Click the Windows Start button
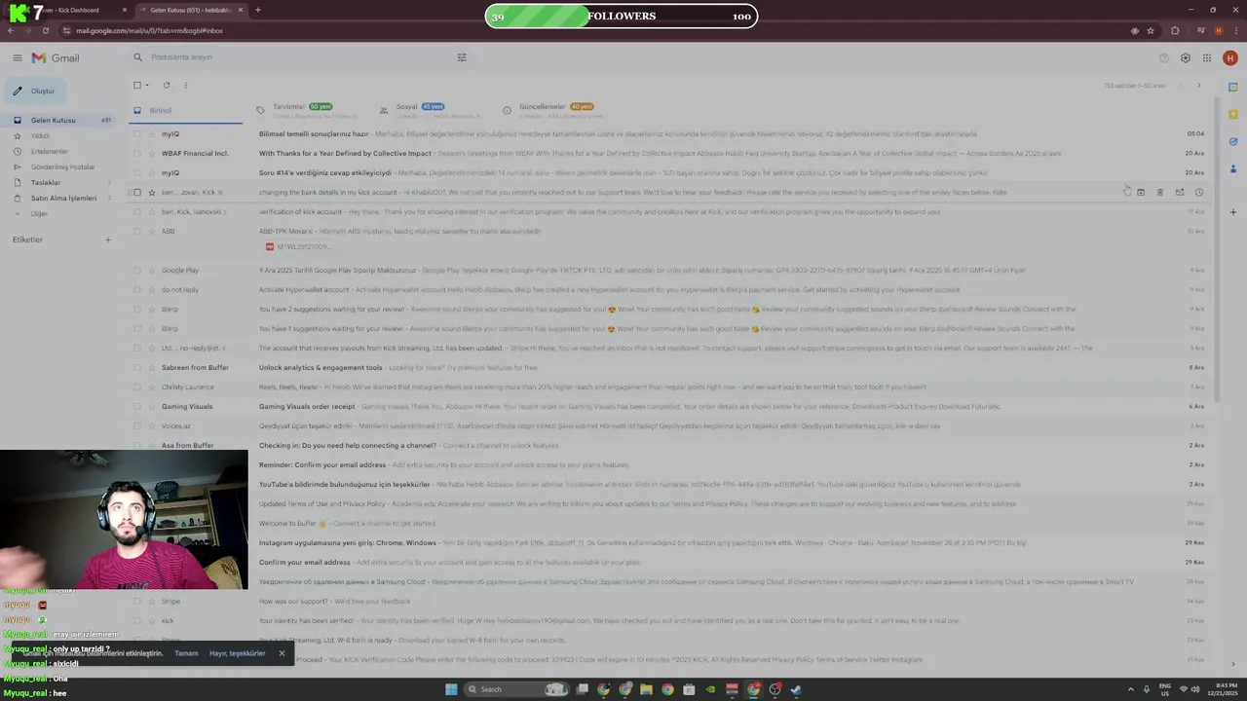 [451, 689]
